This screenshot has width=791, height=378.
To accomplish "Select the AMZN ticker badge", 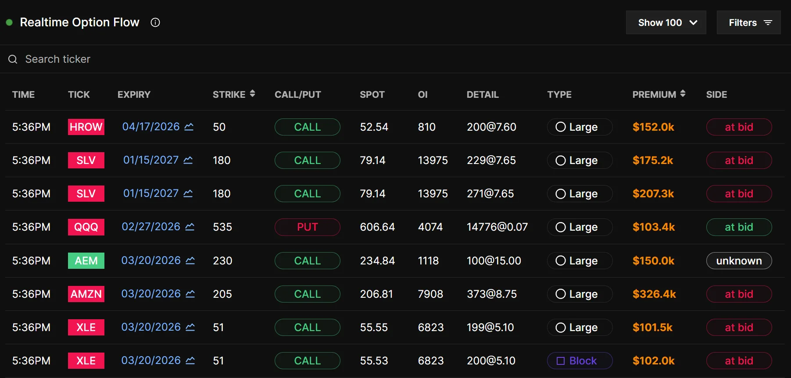I will coord(86,294).
